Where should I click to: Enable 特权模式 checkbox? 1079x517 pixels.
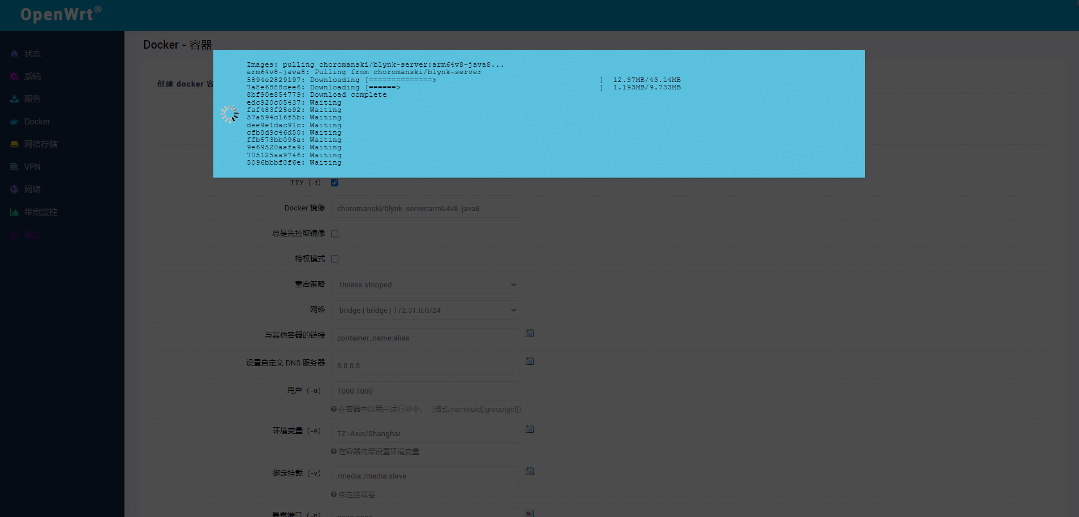click(334, 259)
